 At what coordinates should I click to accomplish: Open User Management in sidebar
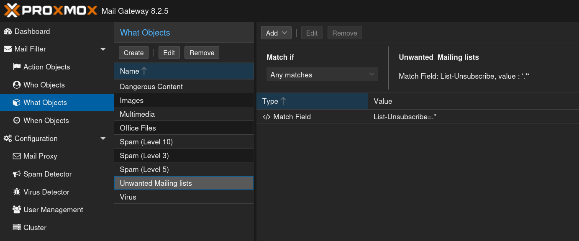tap(53, 210)
